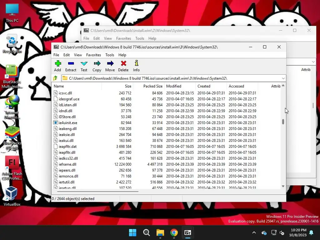This screenshot has height=240, width=320.
Task: Open This PC desktop icon
Action: [x=12, y=12]
